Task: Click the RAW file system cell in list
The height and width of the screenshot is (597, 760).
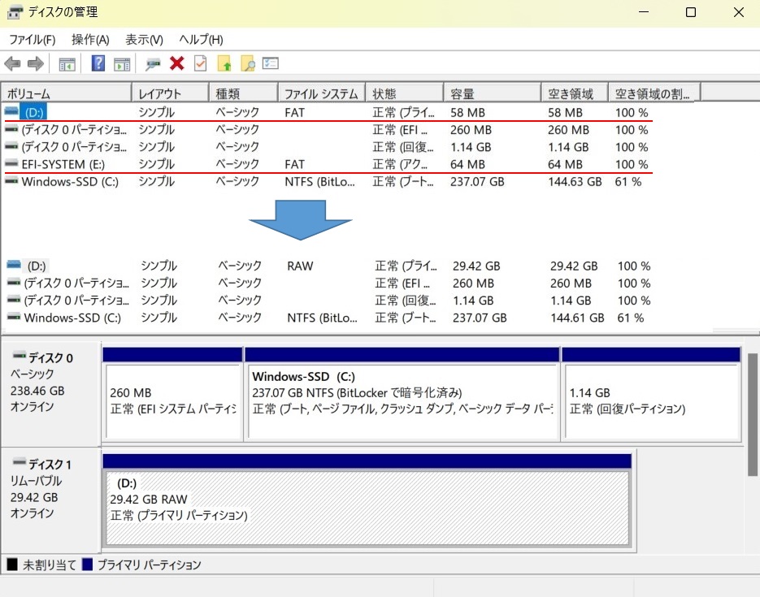Action: [300, 266]
